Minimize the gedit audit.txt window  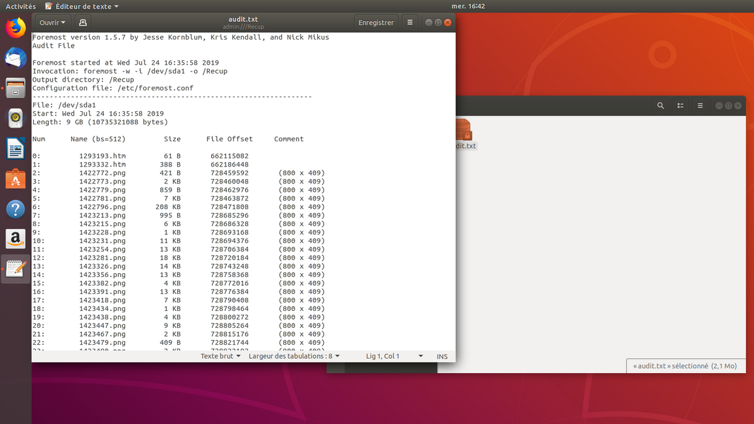coord(429,23)
